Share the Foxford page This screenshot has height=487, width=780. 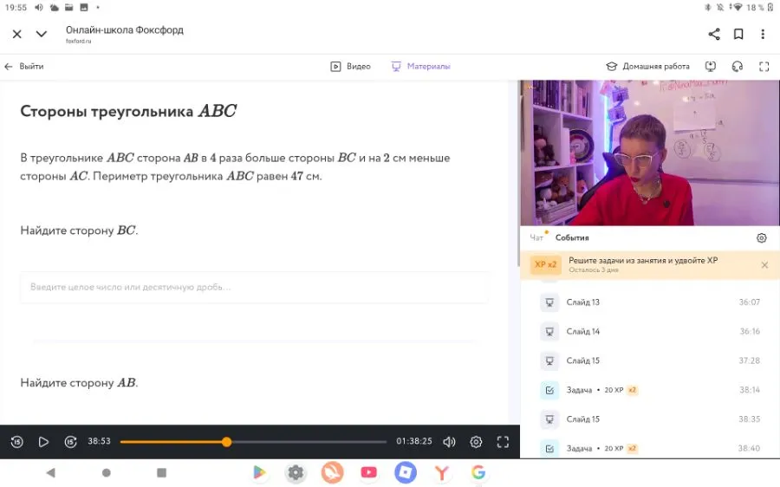[714, 34]
